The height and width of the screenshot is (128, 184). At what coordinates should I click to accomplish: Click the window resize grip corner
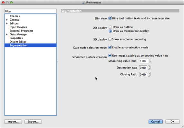click(x=182, y=126)
